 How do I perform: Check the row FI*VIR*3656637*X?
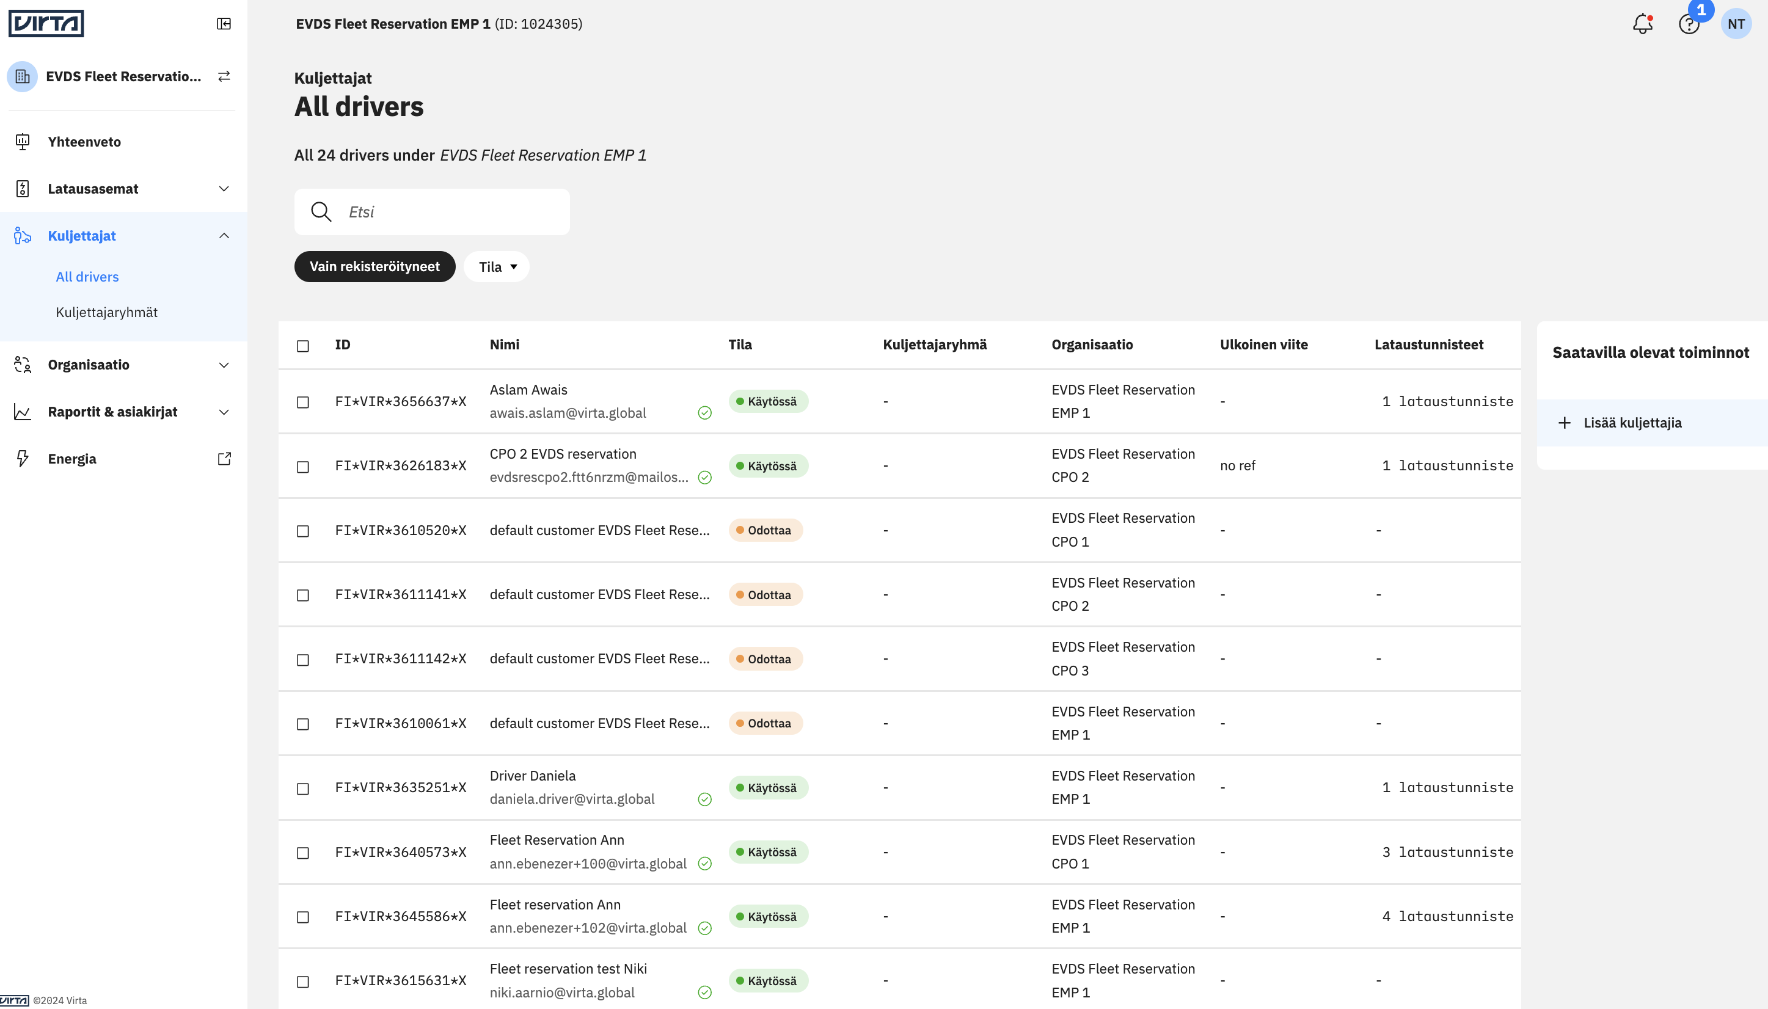(303, 402)
